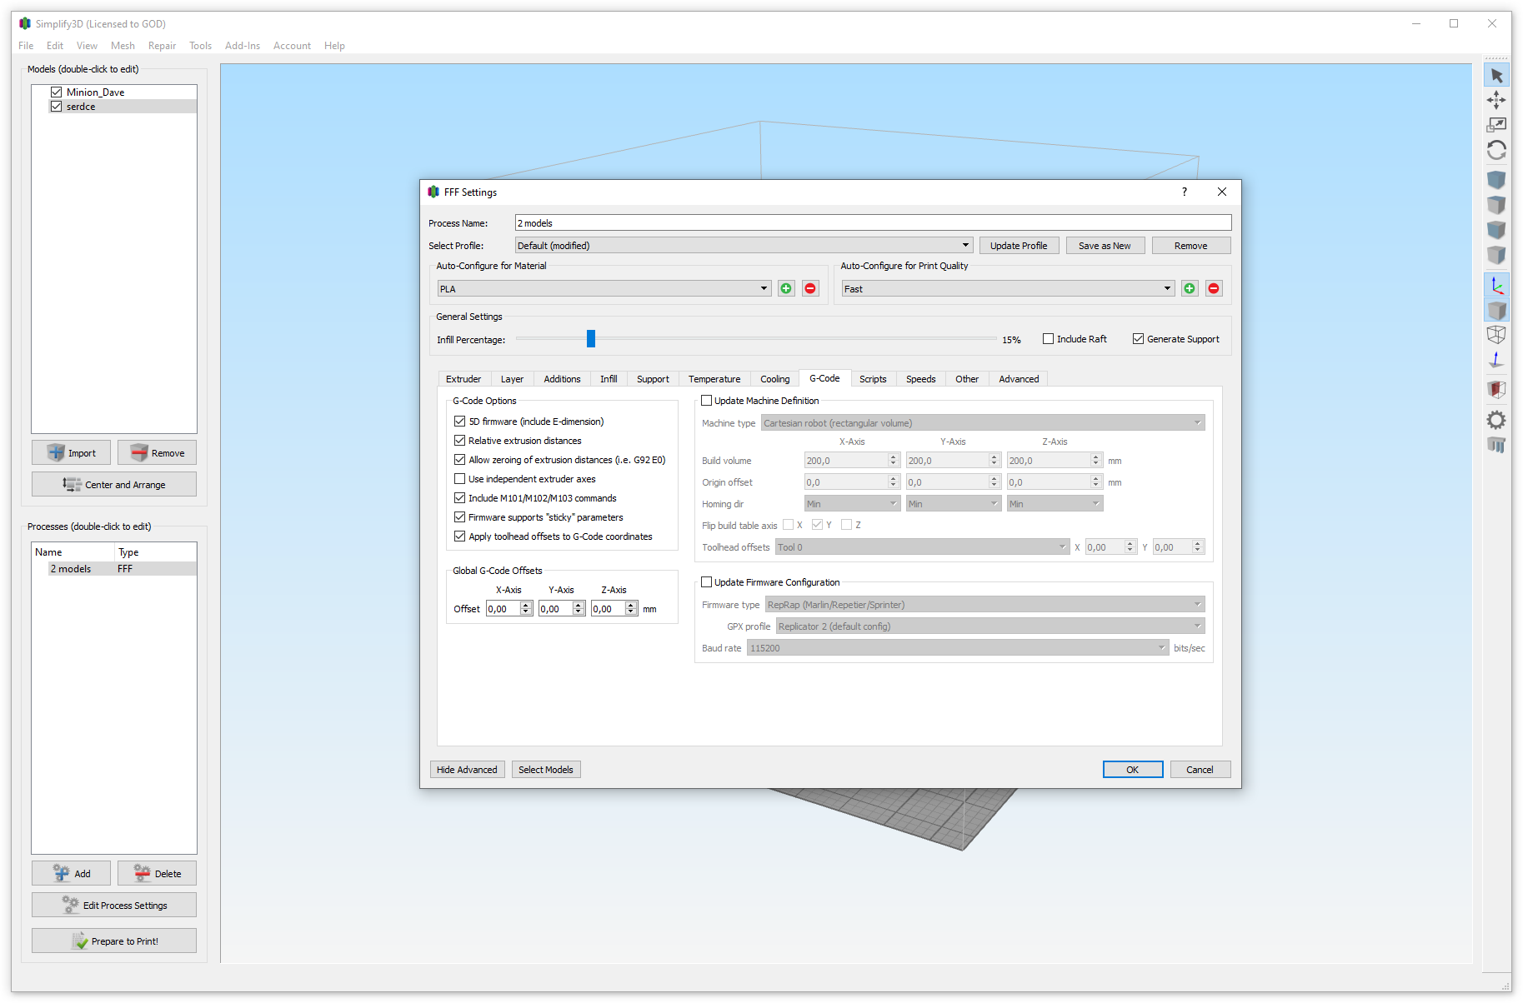Switch to the Infill tab
The image size is (1523, 1003).
coord(609,379)
